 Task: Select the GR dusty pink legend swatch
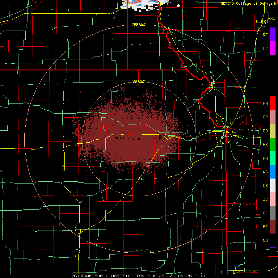coord(273,117)
